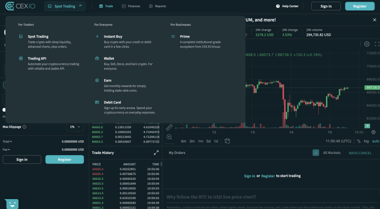This screenshot has height=209, width=380.
Task: Click the chart zoom-in magnifier
Action: (x=169, y=137)
